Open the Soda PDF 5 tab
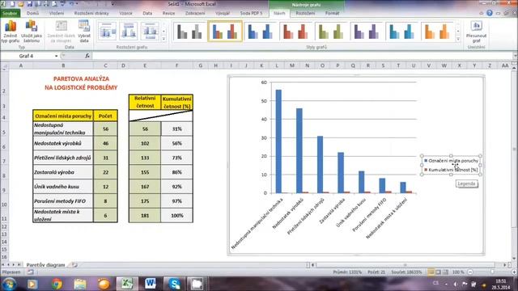 [251, 13]
